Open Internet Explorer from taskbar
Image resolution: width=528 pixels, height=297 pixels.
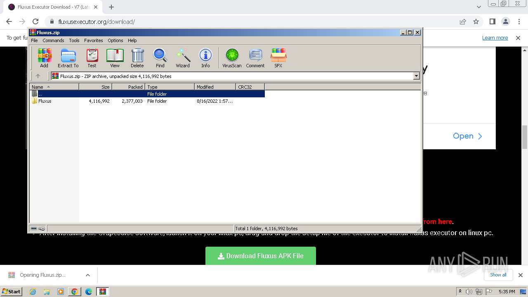coord(33,292)
